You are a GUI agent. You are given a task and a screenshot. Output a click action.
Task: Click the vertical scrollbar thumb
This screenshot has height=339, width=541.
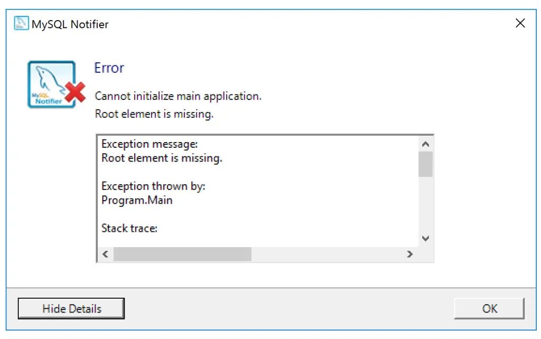[x=425, y=164]
